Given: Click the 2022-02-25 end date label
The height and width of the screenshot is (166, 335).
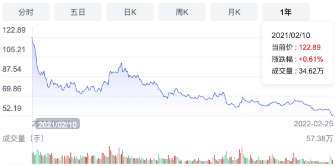Looking at the screenshot, I should 313,124.
